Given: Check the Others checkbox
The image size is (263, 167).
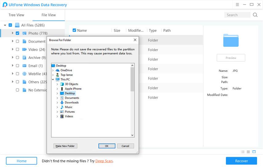Looking at the screenshot, I should pyautogui.click(x=17, y=82).
